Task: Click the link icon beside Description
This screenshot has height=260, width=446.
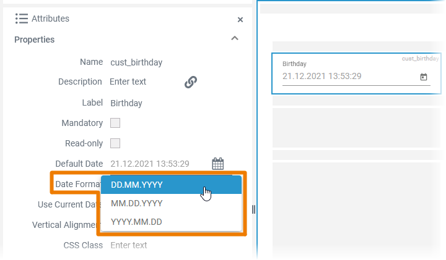Action: click(x=191, y=82)
